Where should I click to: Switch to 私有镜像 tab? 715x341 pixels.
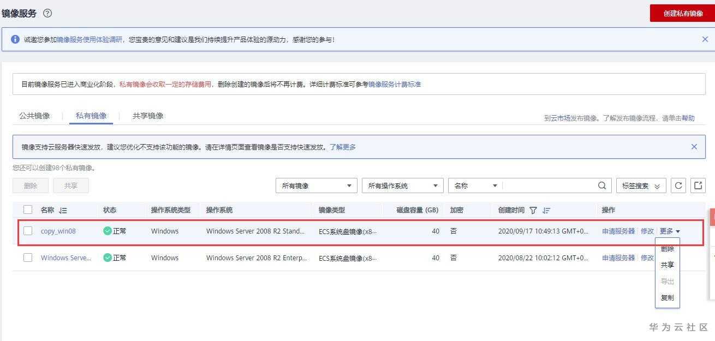(91, 116)
